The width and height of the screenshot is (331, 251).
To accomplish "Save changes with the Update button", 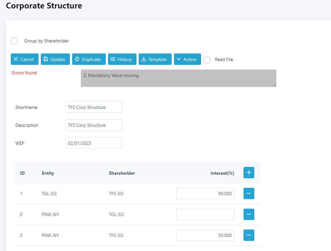I will pos(55,59).
